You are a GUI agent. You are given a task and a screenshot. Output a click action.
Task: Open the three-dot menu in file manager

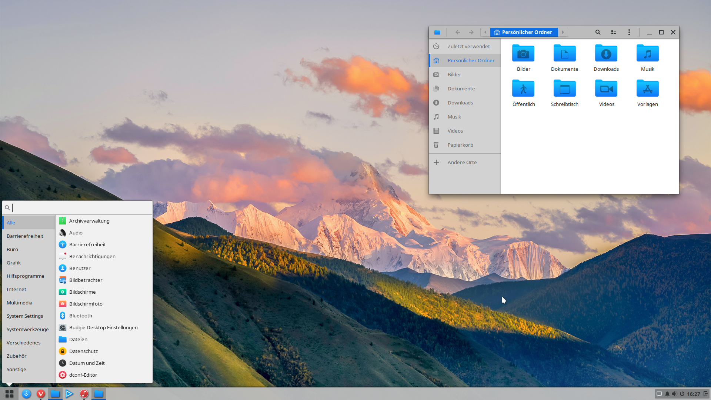tap(629, 32)
